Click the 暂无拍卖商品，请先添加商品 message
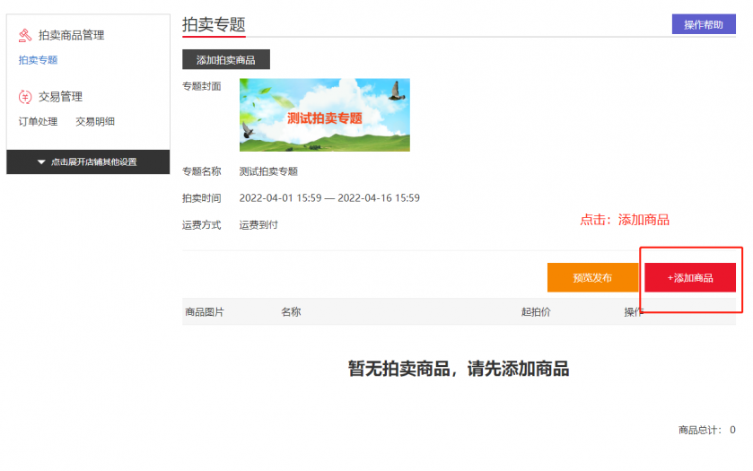Viewport: 753px width, 471px height. click(459, 369)
